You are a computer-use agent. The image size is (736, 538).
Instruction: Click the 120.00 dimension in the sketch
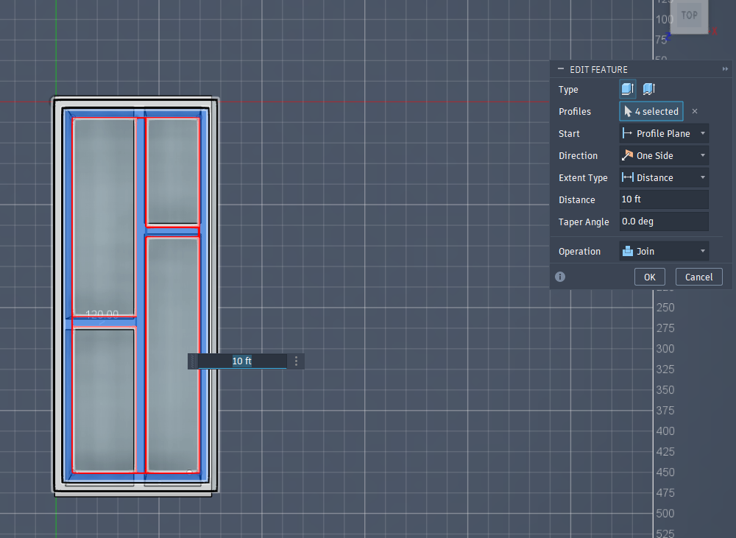[102, 314]
